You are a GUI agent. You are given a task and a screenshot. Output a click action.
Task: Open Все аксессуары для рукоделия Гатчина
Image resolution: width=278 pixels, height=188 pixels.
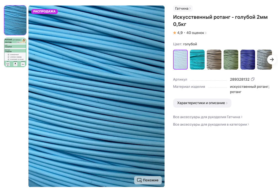208,117
